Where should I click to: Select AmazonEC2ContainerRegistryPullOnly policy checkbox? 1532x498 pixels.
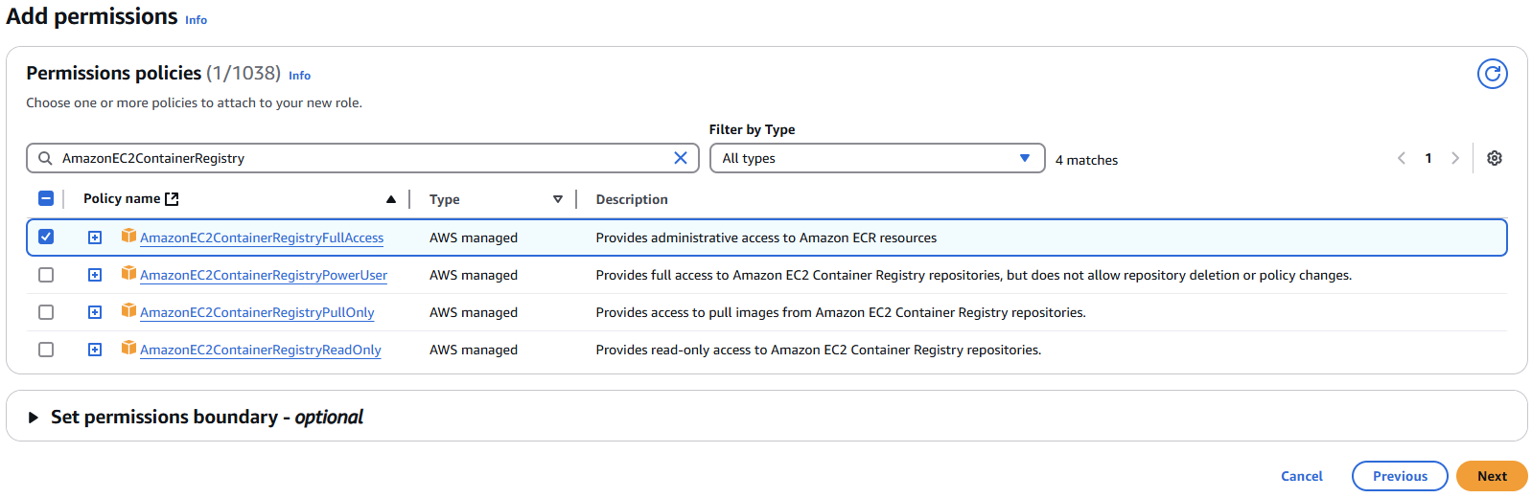[46, 312]
